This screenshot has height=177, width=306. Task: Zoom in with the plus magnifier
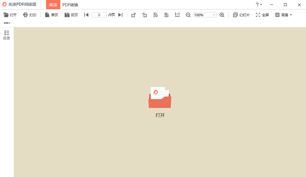coord(222,15)
